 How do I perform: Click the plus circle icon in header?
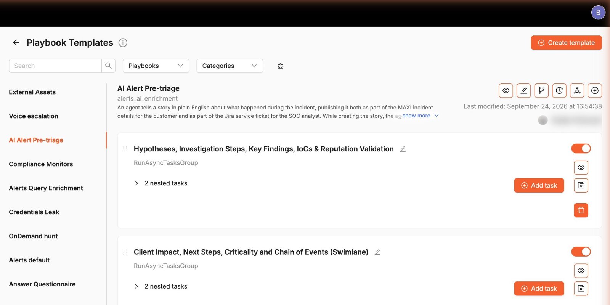click(595, 91)
